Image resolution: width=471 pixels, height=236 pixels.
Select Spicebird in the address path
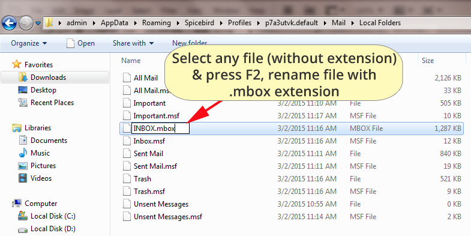pos(199,23)
